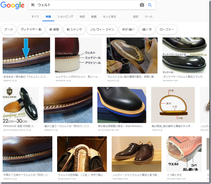
Task: Filter by the ブーツ chip
Action: point(9,29)
